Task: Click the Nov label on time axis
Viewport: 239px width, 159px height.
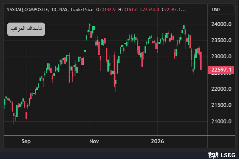Action: 94,141
